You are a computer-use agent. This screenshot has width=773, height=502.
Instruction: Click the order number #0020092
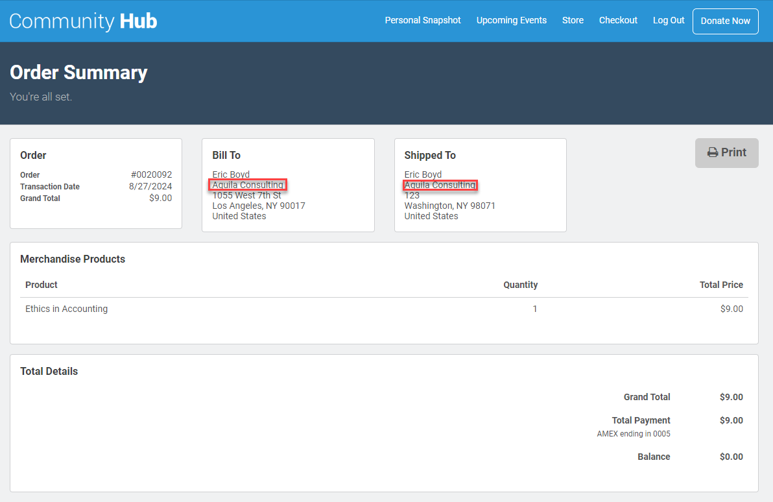pyautogui.click(x=151, y=174)
